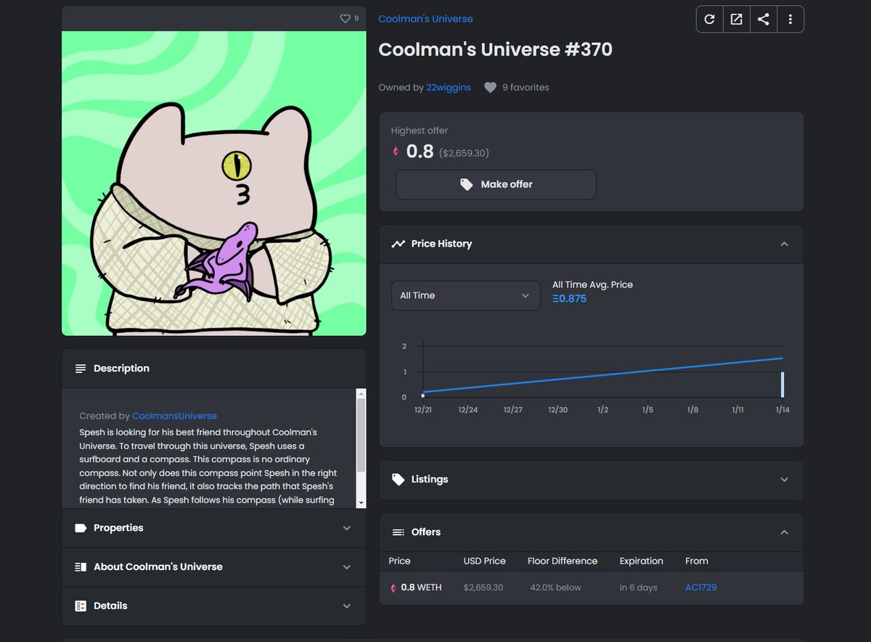Click the description scrollbar up arrow

click(361, 393)
